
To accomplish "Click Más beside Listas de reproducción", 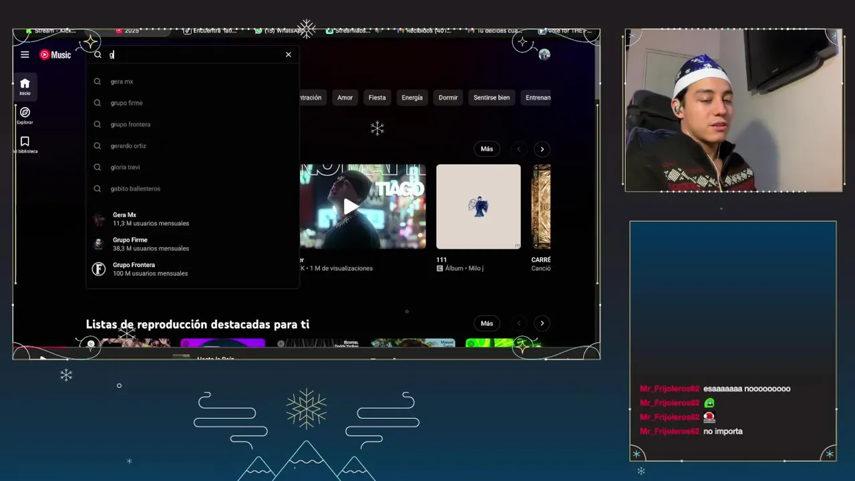I will tap(487, 323).
